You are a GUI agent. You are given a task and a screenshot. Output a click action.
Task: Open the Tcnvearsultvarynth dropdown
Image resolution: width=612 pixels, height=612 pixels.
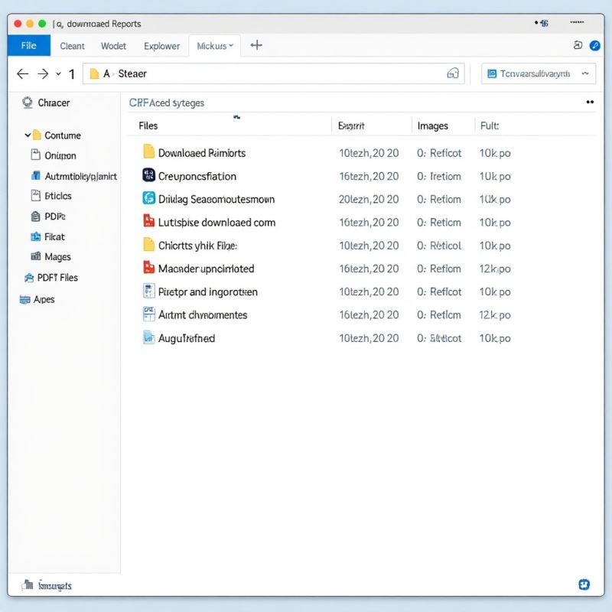pos(586,73)
